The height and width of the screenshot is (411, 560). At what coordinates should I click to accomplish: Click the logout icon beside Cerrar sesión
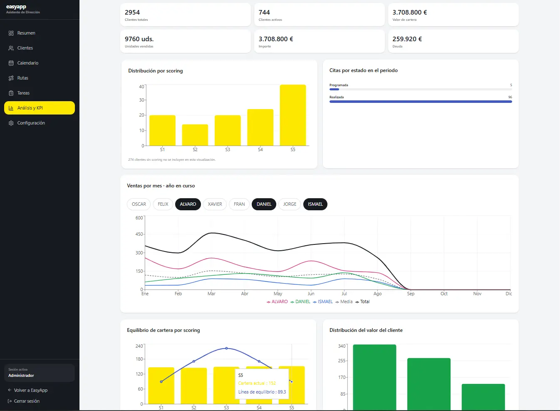pos(10,401)
